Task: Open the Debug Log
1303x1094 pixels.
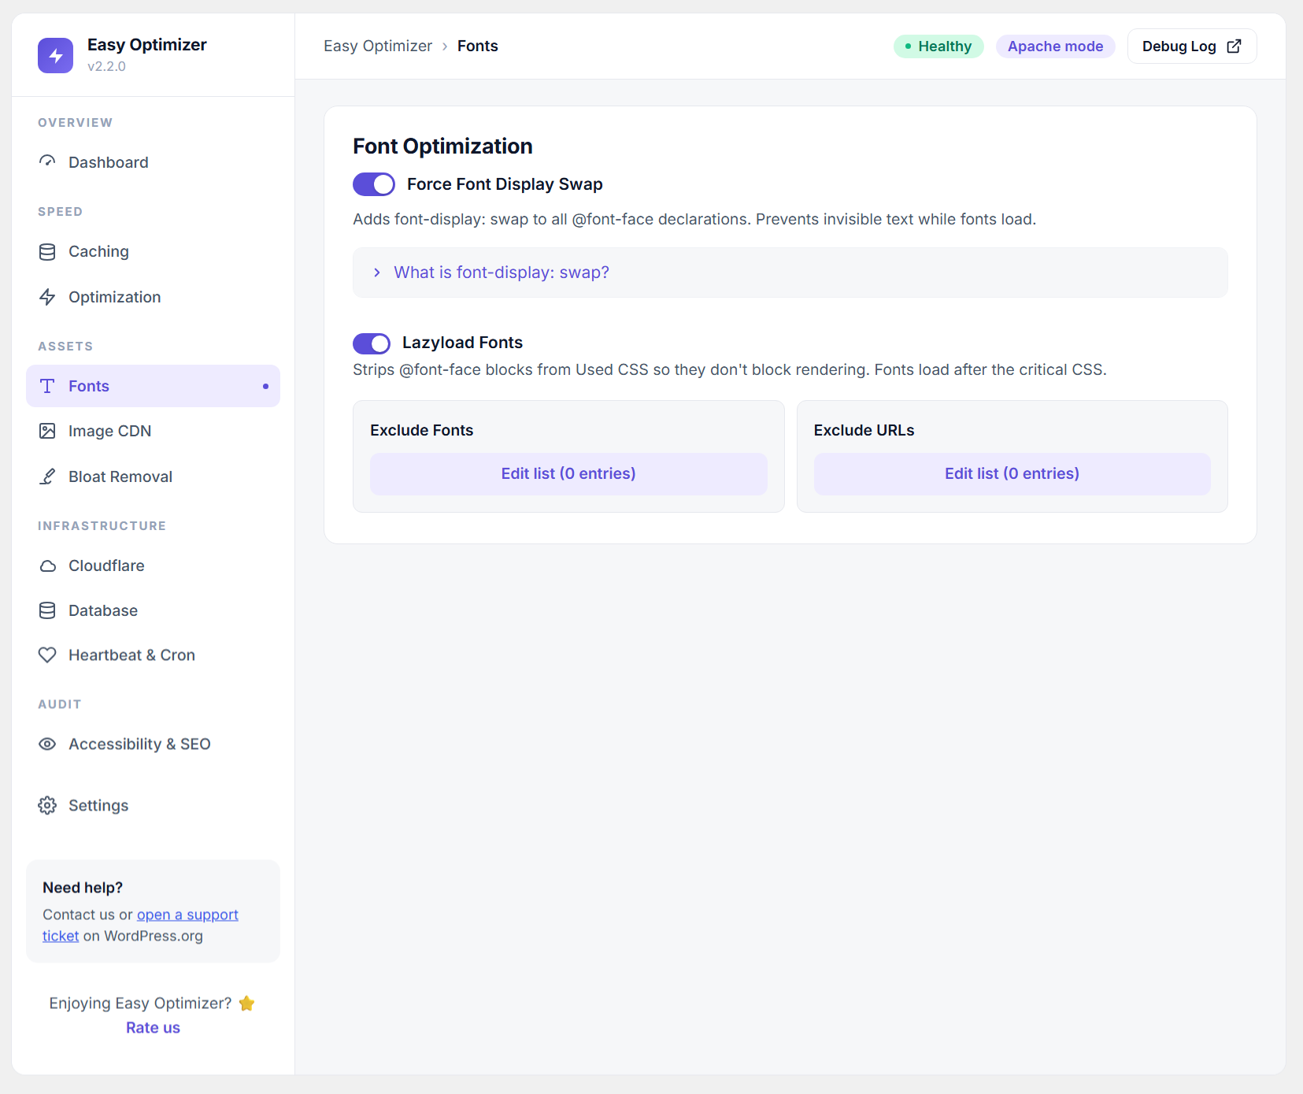Action: (1192, 46)
